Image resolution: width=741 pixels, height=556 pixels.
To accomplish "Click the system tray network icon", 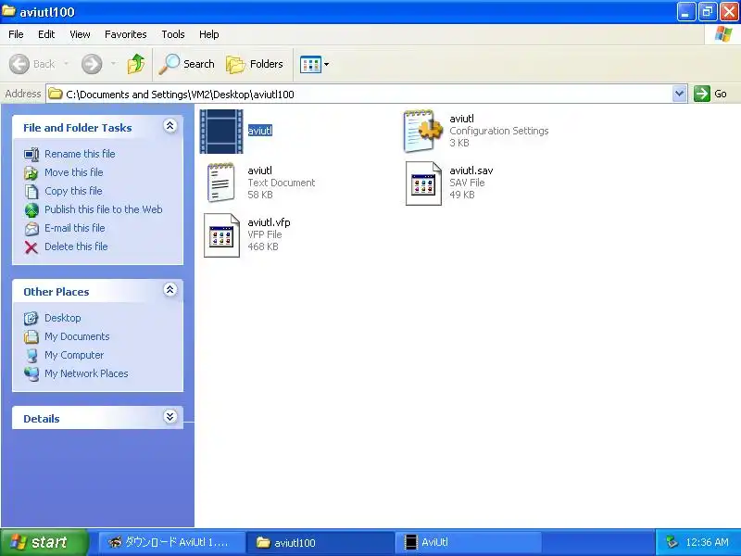I will [672, 542].
